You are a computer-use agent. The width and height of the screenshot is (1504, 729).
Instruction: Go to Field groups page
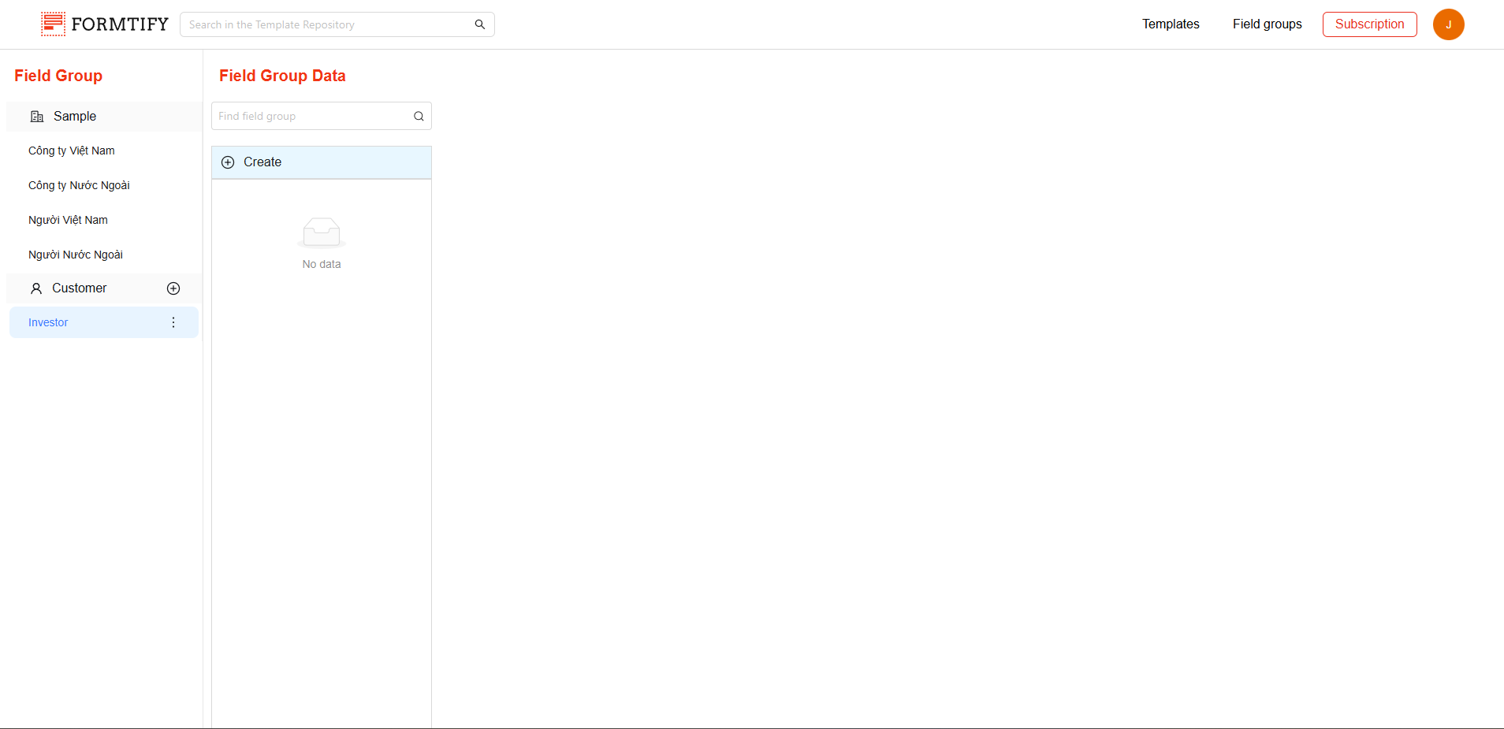click(x=1267, y=24)
